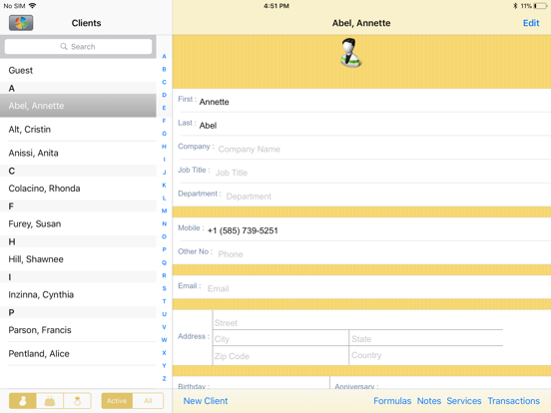The height and width of the screenshot is (413, 551).
Task: Jump to index letter M
Action: [164, 210]
